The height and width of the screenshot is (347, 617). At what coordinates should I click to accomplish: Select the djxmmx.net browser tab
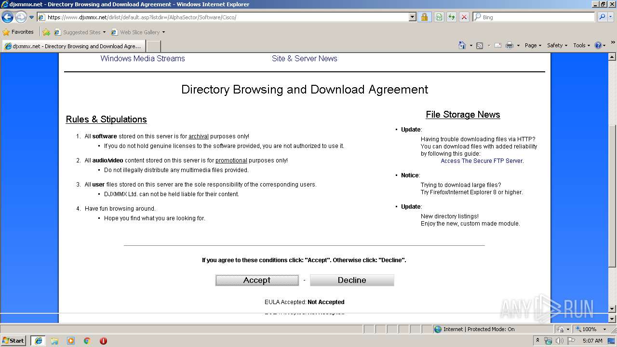pos(73,46)
